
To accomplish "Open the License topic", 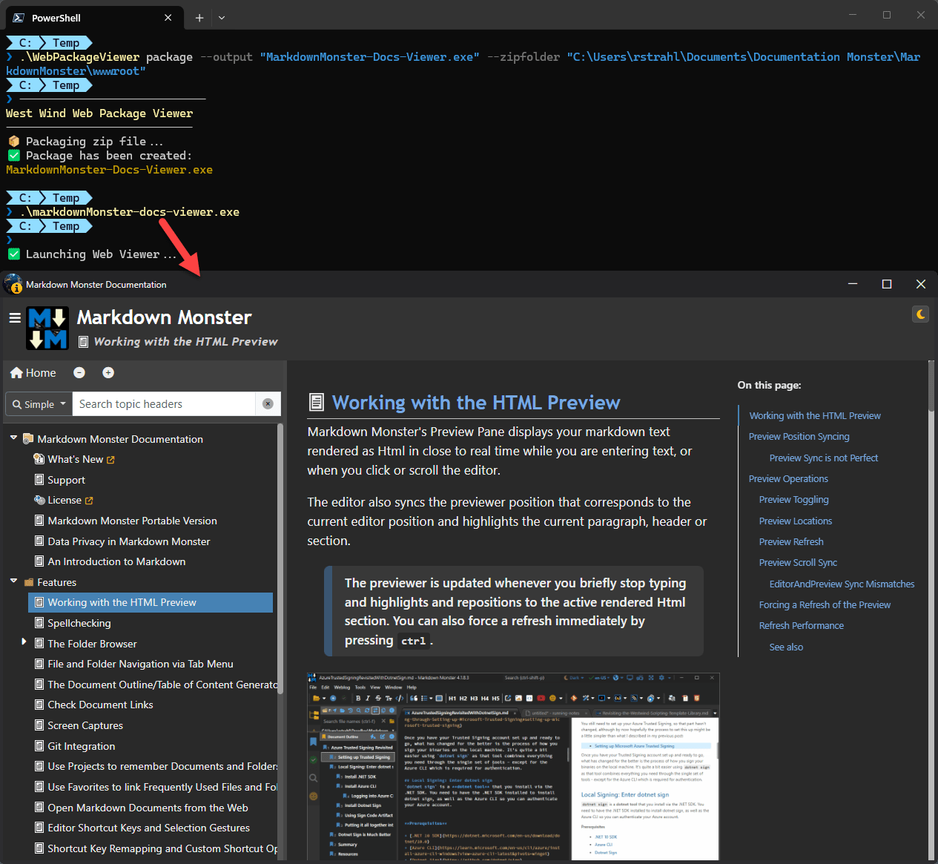I will point(65,501).
